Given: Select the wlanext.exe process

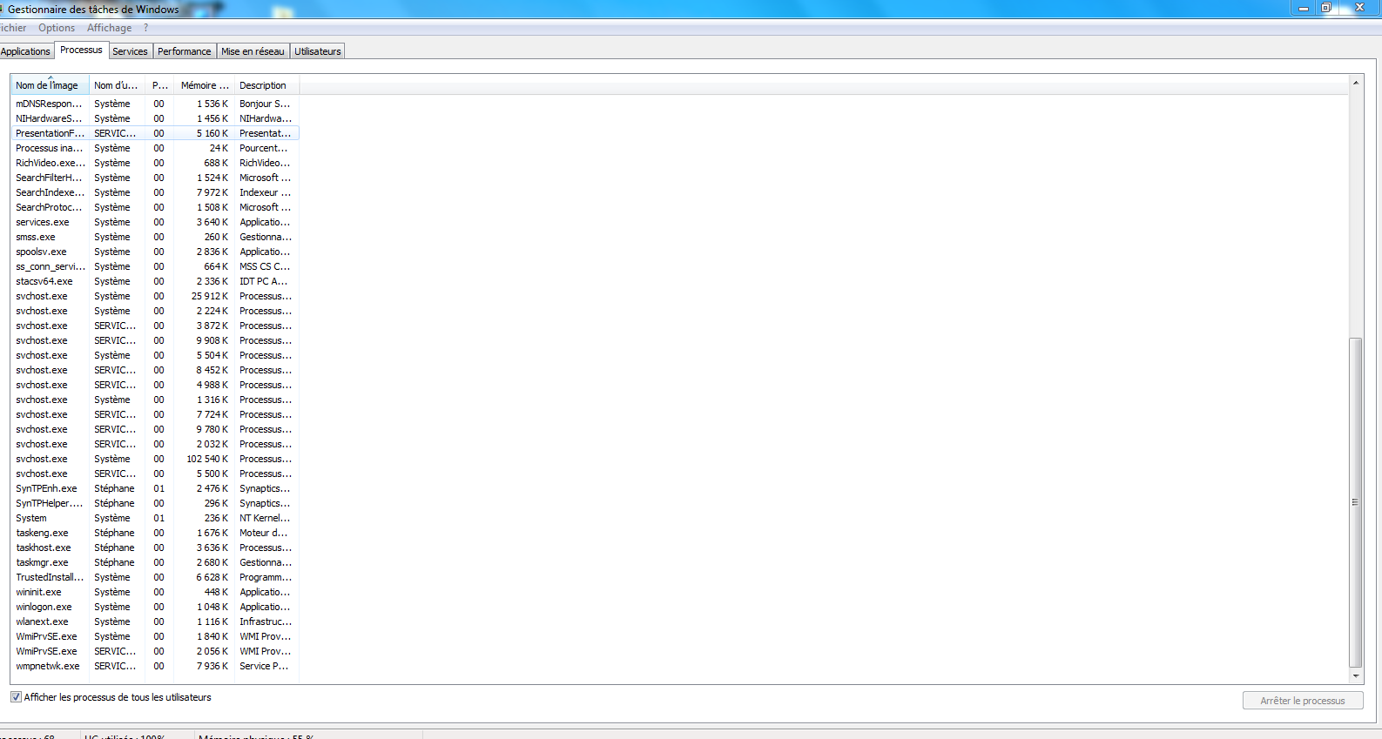Looking at the screenshot, I should [x=155, y=621].
